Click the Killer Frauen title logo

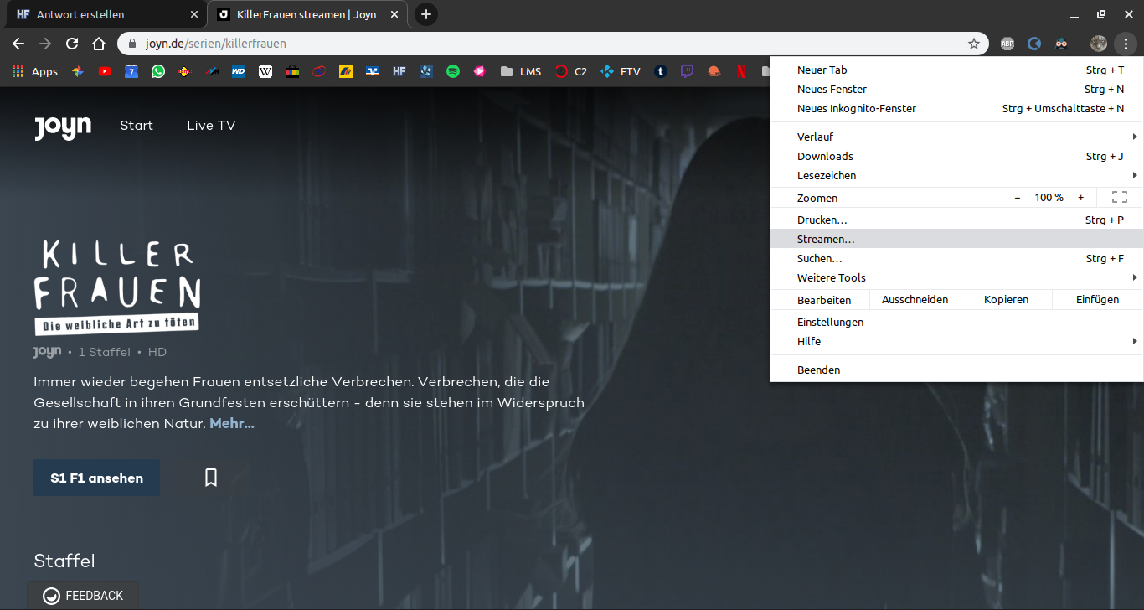coord(117,287)
